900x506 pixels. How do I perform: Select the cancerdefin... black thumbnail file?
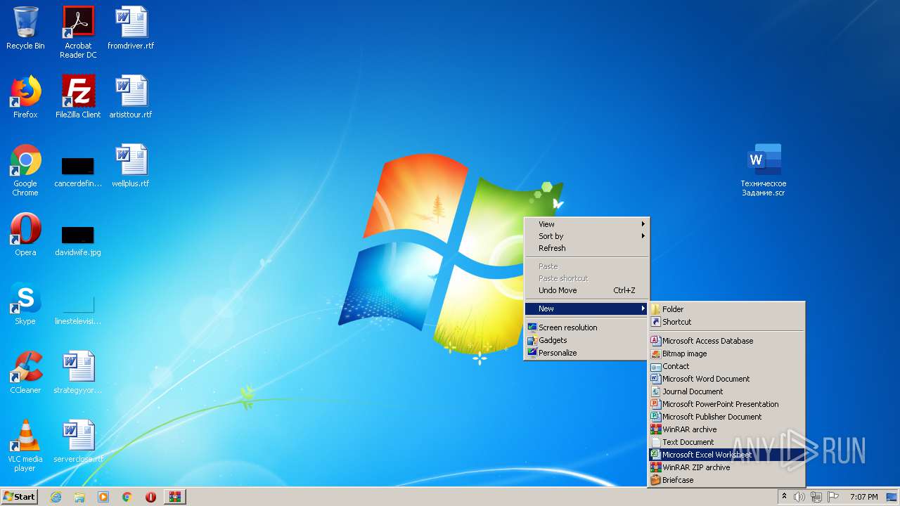coord(78,171)
